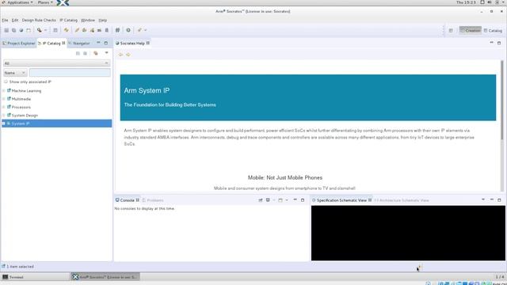This screenshot has height=285, width=507.
Task: Expand the Processors tree node
Action: [4, 107]
